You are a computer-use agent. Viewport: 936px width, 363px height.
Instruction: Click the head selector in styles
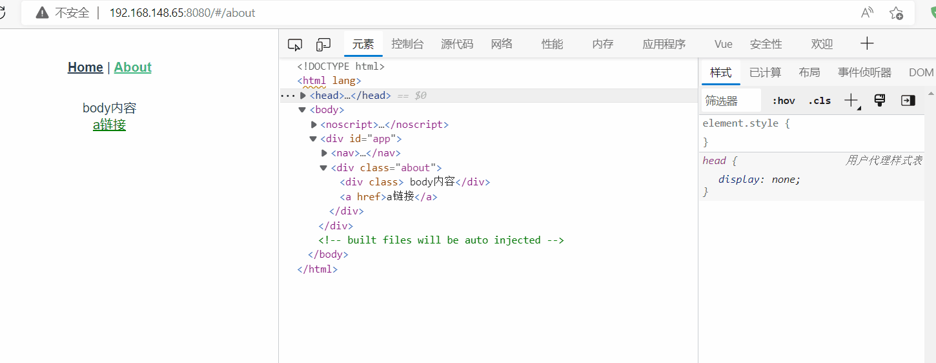(x=714, y=161)
